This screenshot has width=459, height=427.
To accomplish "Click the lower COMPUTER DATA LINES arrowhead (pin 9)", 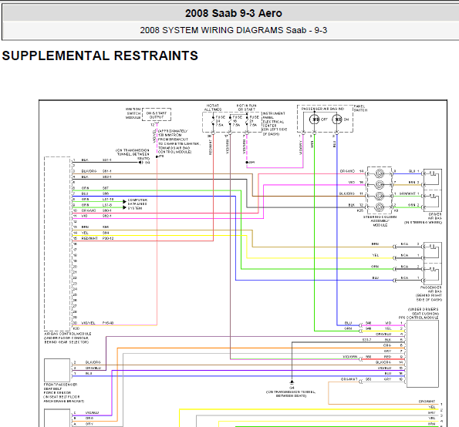I will 124,207.
